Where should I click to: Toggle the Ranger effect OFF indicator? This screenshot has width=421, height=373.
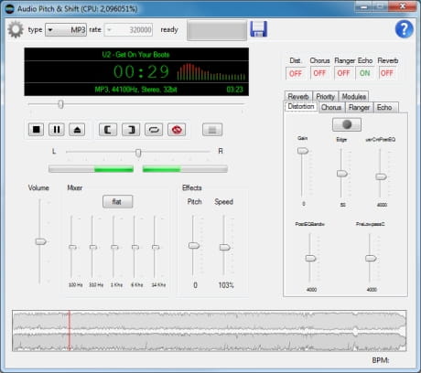[x=343, y=73]
